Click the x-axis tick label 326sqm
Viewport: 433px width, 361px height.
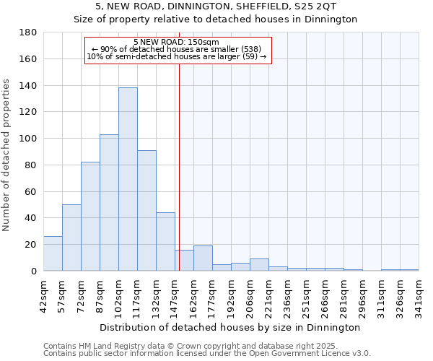[x=401, y=300]
